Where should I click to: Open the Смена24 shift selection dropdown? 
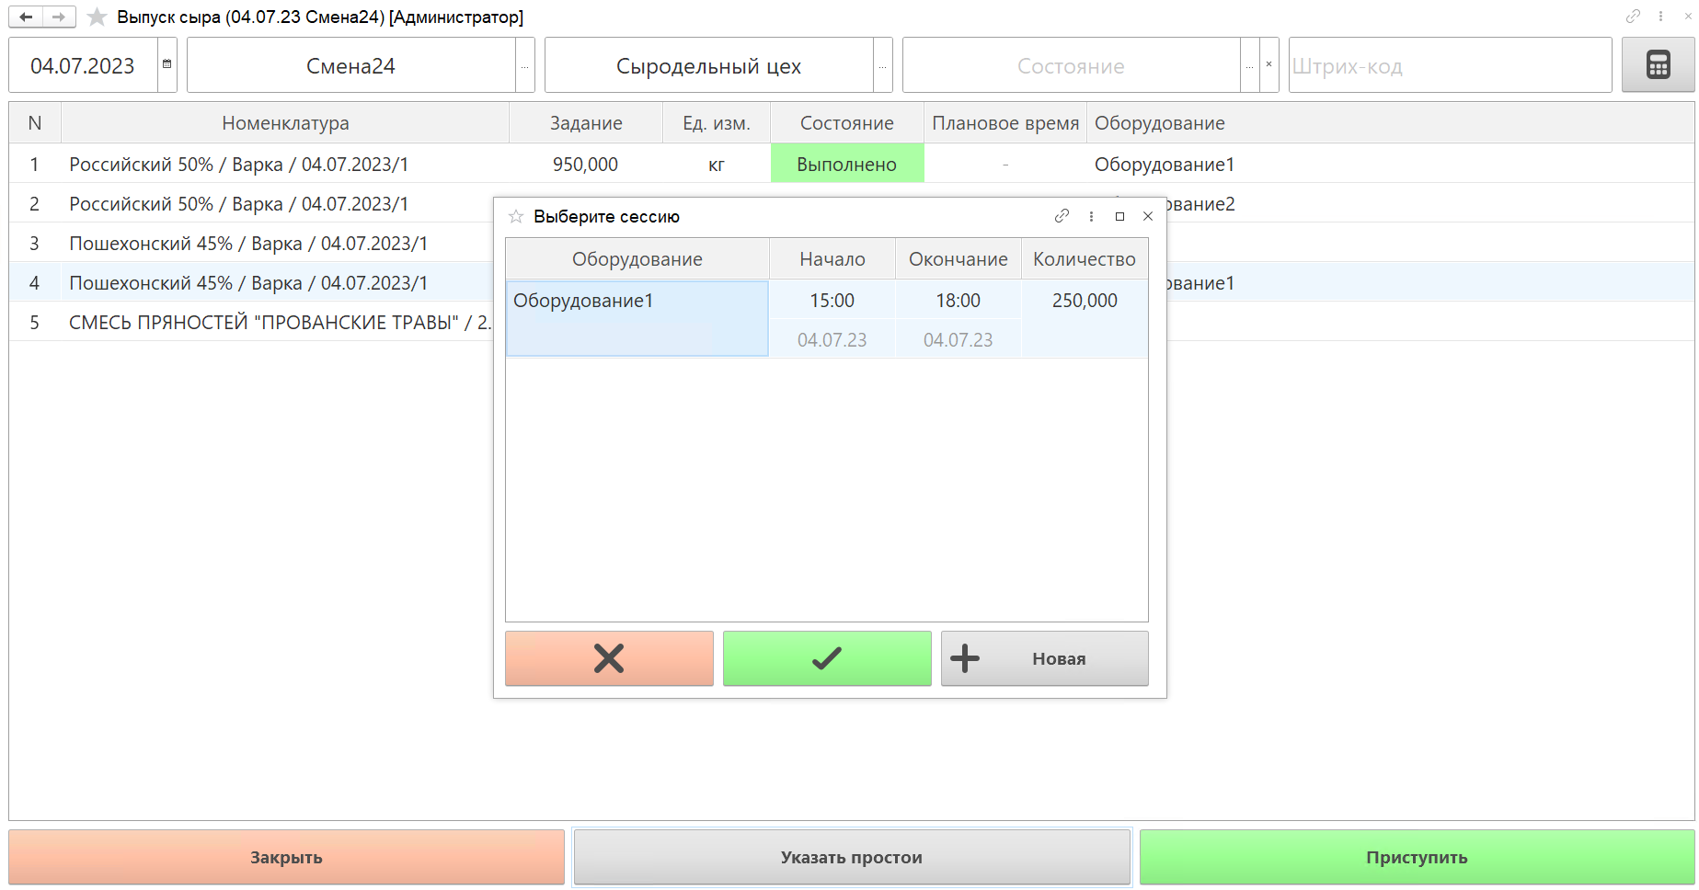524,66
